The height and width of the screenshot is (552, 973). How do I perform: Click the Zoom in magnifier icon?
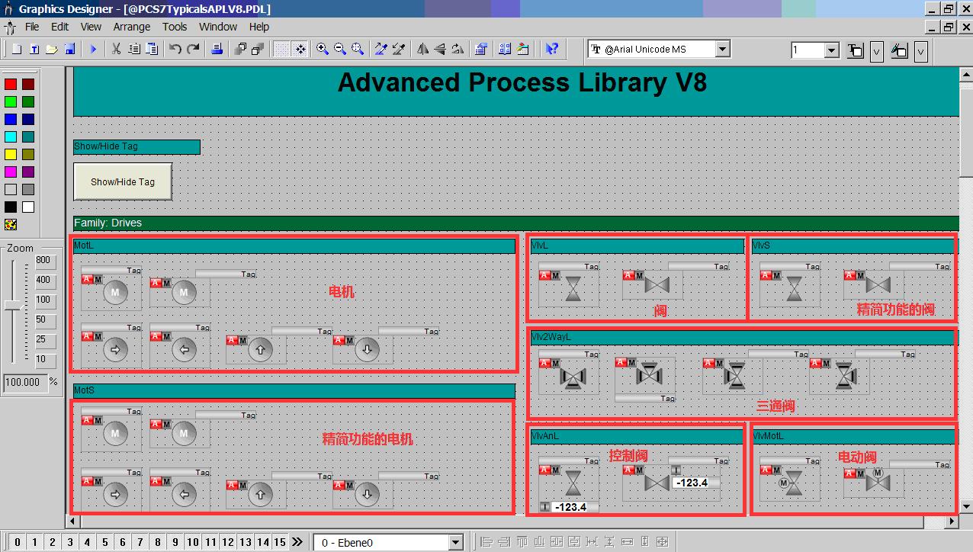(x=323, y=49)
